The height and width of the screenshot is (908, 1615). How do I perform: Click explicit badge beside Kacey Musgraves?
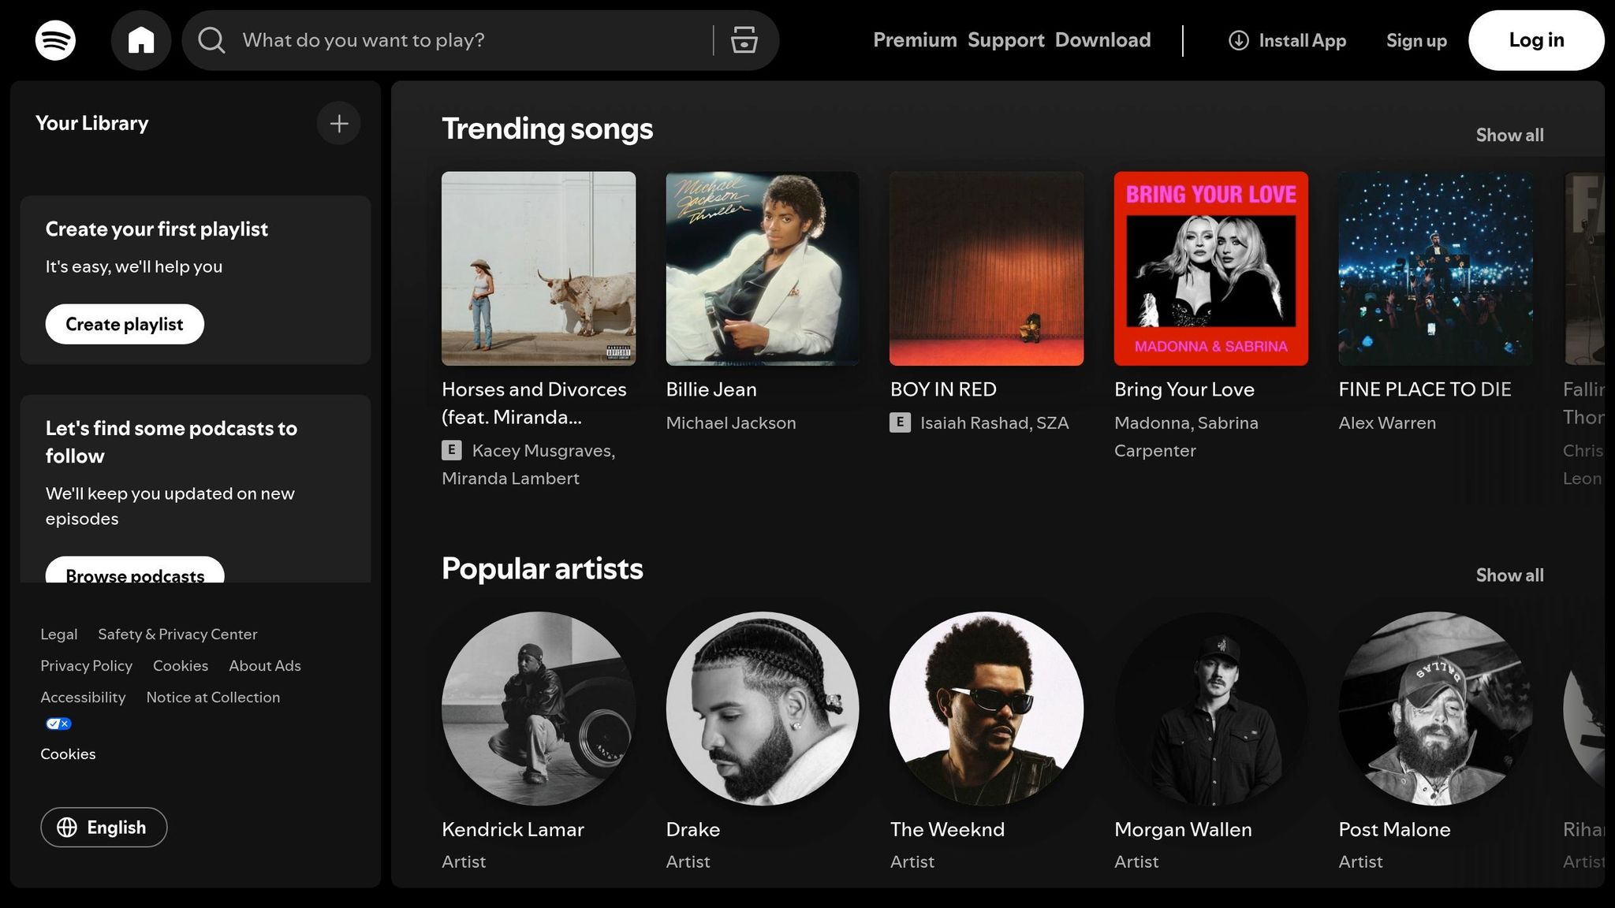[451, 450]
